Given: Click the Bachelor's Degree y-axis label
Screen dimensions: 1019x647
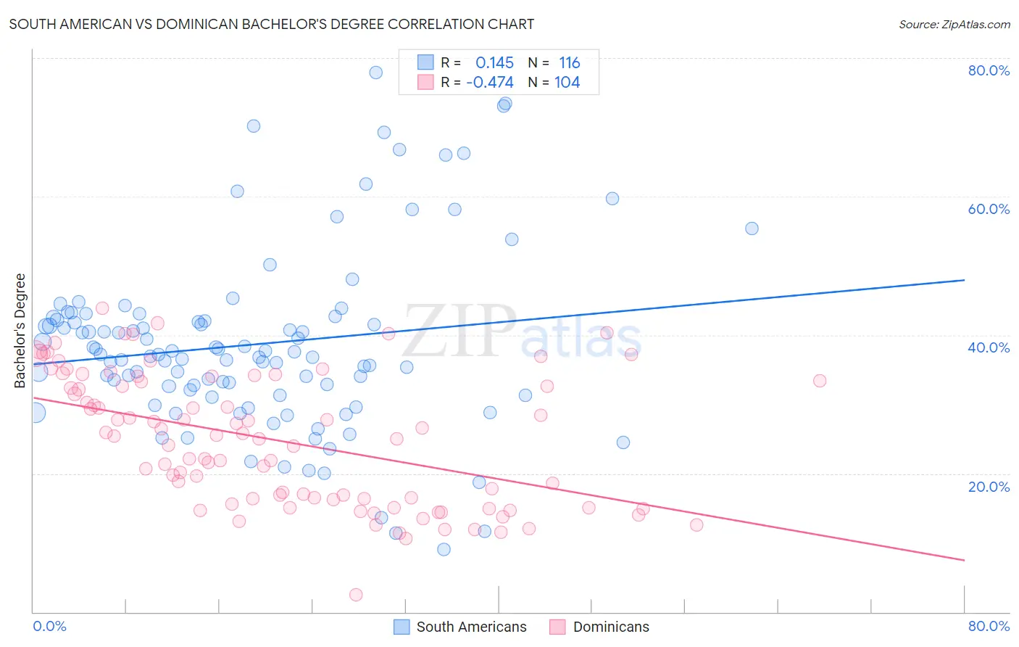Looking at the screenshot, I should pos(20,330).
